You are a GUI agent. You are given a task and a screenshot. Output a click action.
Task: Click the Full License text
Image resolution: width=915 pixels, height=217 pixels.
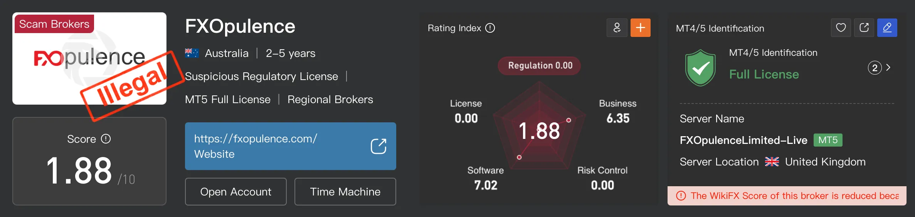(x=764, y=74)
